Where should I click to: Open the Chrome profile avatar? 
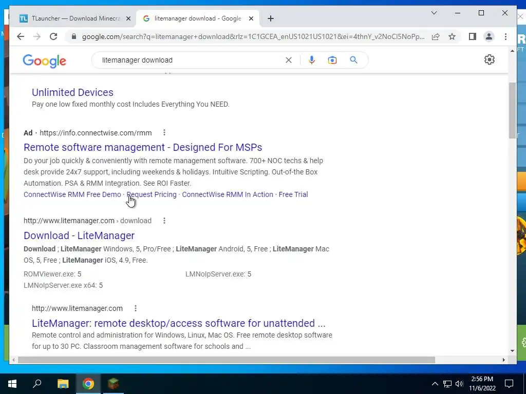tap(489, 36)
